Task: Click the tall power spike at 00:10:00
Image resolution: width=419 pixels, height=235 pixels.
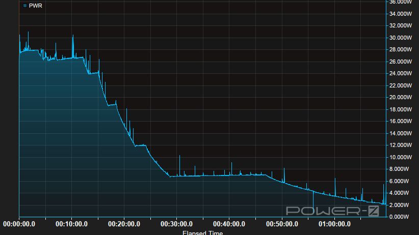Action: (x=73, y=37)
